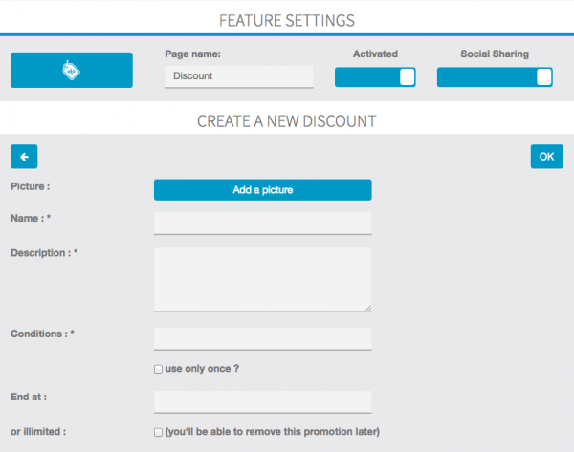Enable the 'or illimited' checkbox

[x=159, y=432]
